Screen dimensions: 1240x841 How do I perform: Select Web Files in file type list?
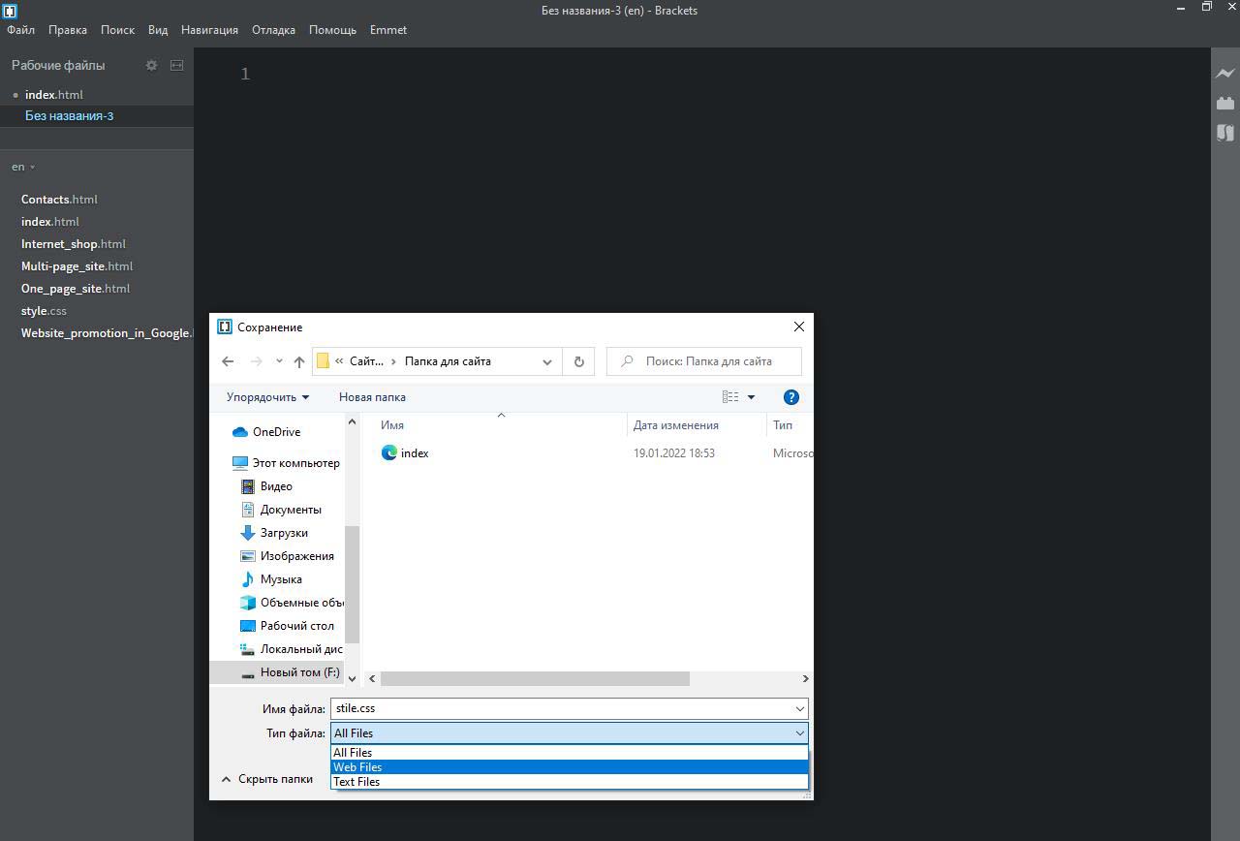tap(358, 766)
